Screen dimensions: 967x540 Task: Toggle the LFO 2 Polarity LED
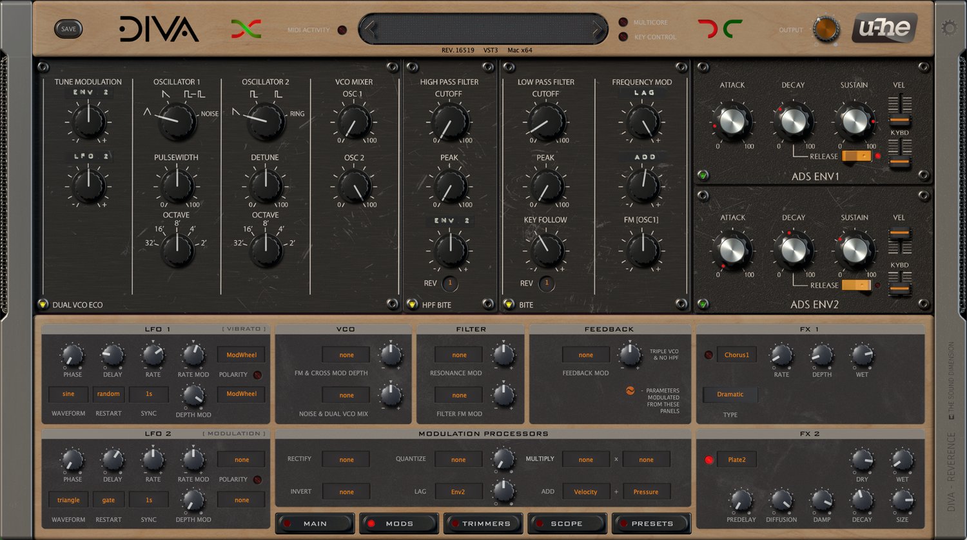coord(257,479)
